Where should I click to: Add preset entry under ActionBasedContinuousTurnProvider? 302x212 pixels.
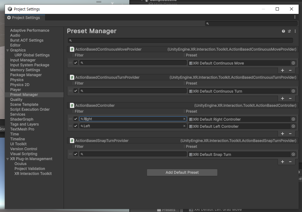283,98
